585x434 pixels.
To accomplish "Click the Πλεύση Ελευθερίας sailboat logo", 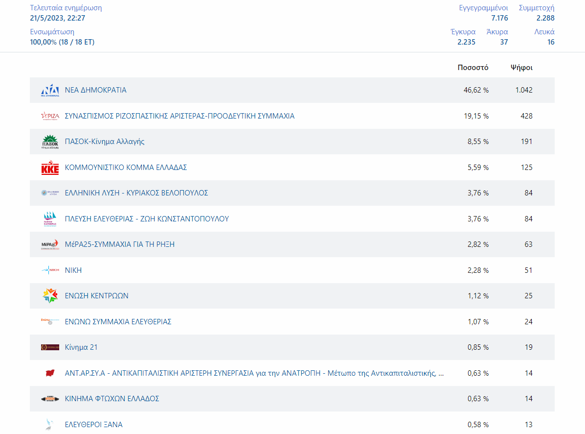I will pos(50,219).
